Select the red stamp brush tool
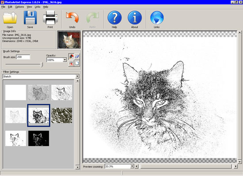Image resolution: width=243 pixels, height=176 pixels. tap(71, 63)
